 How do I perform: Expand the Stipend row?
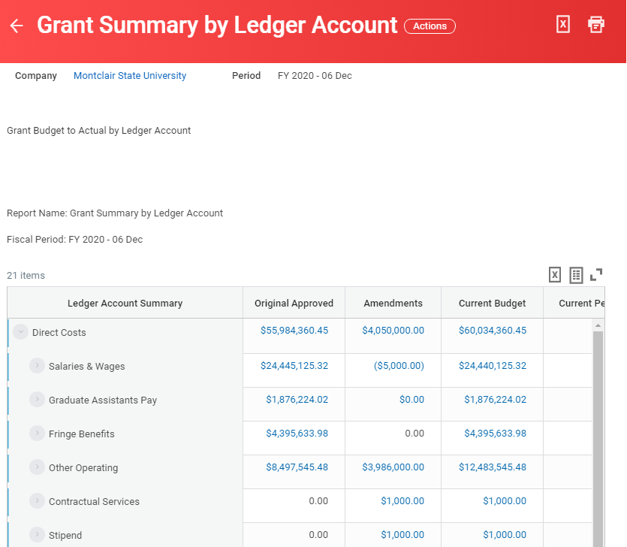37,535
